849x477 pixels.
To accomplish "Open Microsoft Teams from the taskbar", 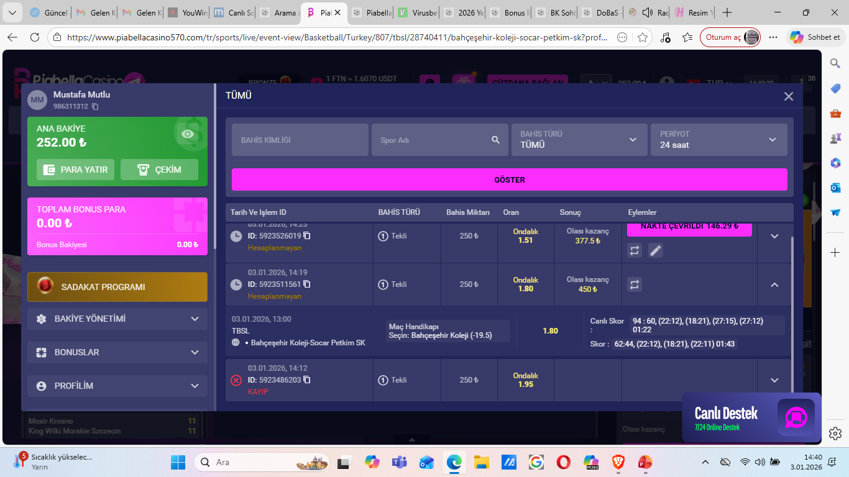I will pyautogui.click(x=398, y=462).
